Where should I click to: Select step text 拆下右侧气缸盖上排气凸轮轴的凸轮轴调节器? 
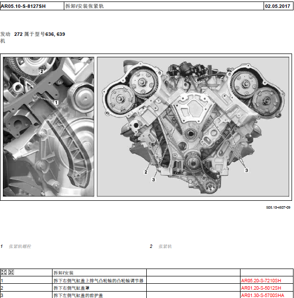tap(99, 280)
